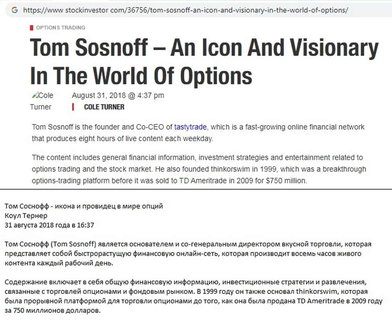Click the August 31, 2018 publication date
The image size is (392, 329).
click(118, 95)
